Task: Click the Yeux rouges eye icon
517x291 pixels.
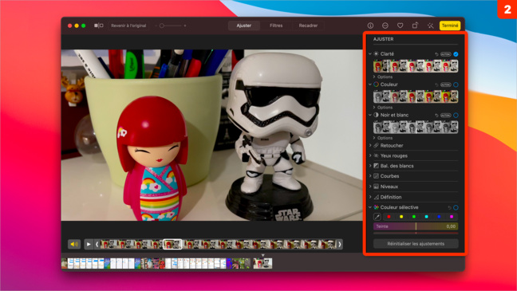Action: click(377, 155)
